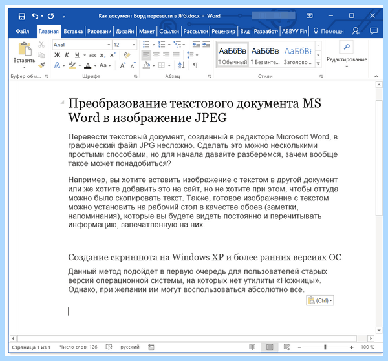Click the Вставить paste button
388x361 pixels.
(x=25, y=55)
